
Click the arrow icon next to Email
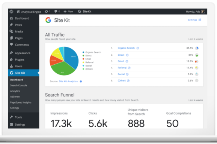click(127, 61)
